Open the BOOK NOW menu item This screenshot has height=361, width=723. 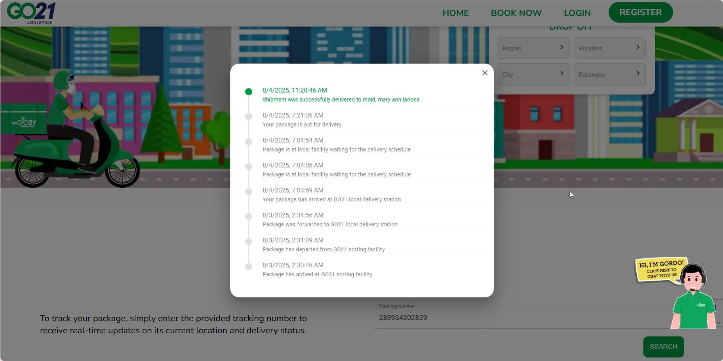516,13
